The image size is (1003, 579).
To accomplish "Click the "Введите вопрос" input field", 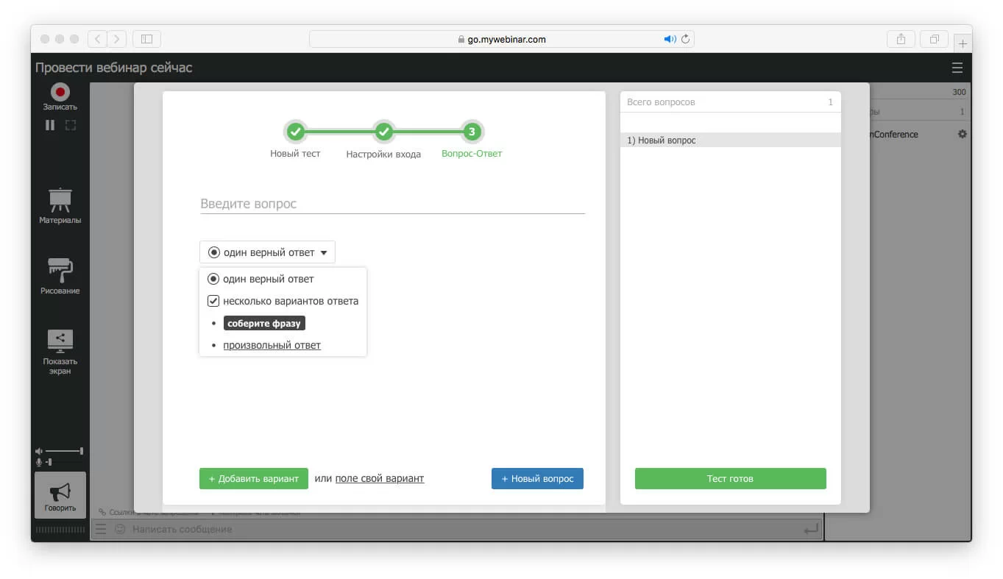I will (x=392, y=204).
